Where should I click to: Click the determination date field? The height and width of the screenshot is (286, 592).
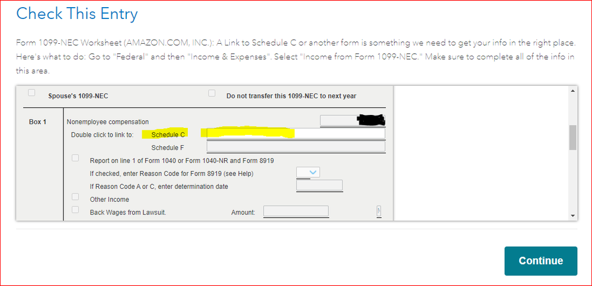tap(319, 185)
